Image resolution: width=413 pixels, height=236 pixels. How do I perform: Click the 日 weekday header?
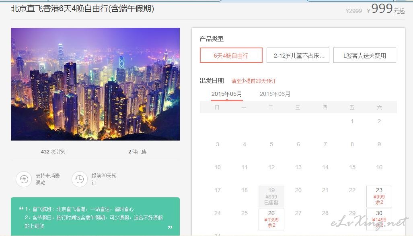[x=217, y=107]
